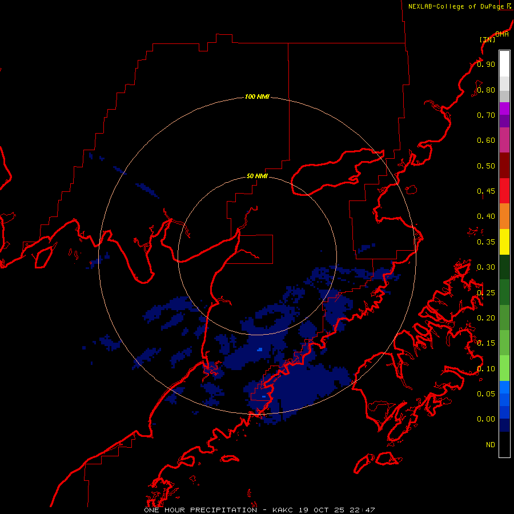Click the NEXLAB-College of DuPage credit text
The image size is (514, 514).
(x=459, y=6)
